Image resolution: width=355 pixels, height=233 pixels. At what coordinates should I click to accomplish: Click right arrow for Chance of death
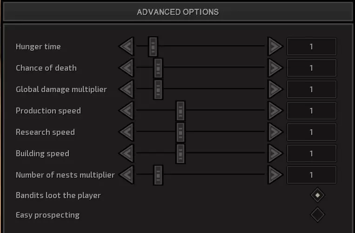[275, 68]
